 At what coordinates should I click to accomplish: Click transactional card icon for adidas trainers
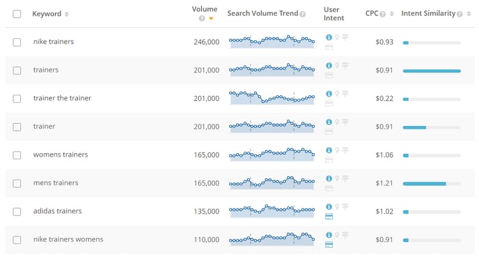point(329,216)
